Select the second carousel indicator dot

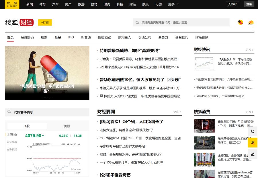[x=45, y=97]
